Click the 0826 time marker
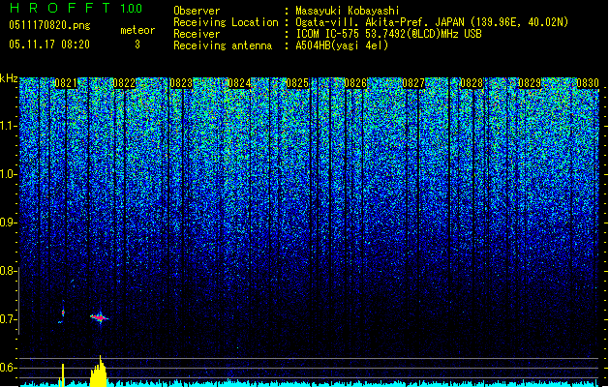 coord(355,83)
